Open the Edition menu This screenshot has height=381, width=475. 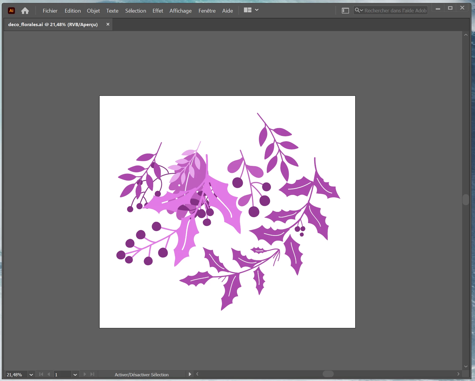pyautogui.click(x=73, y=11)
